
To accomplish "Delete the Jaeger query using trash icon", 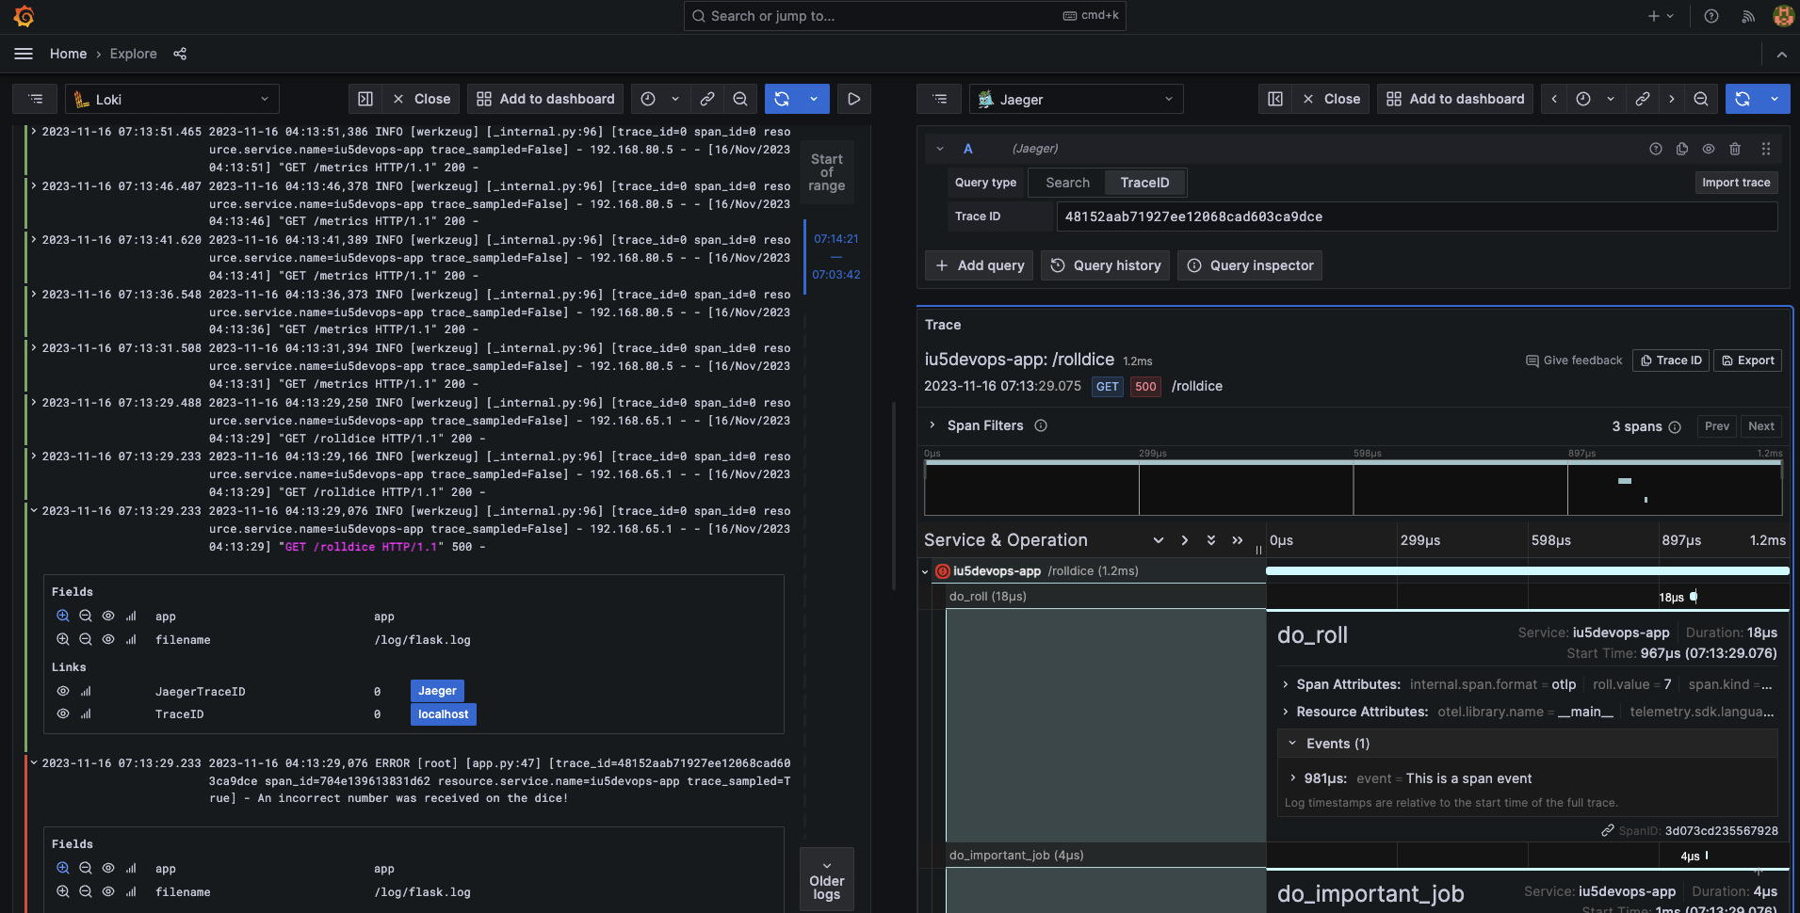I will (x=1734, y=148).
